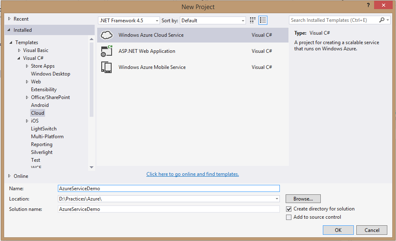This screenshot has width=396, height=241.
Task: Click the search magnifier icon
Action: click(382, 20)
